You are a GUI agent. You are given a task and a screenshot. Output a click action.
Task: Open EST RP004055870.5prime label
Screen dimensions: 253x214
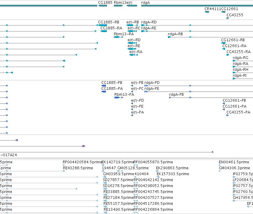tap(153, 162)
